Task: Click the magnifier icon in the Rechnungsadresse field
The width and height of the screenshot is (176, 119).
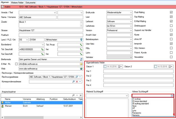Action: (77, 77)
